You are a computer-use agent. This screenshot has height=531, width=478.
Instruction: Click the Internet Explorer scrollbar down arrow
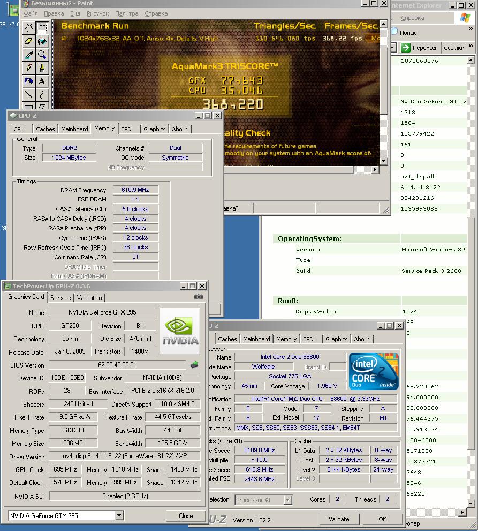click(x=471, y=504)
